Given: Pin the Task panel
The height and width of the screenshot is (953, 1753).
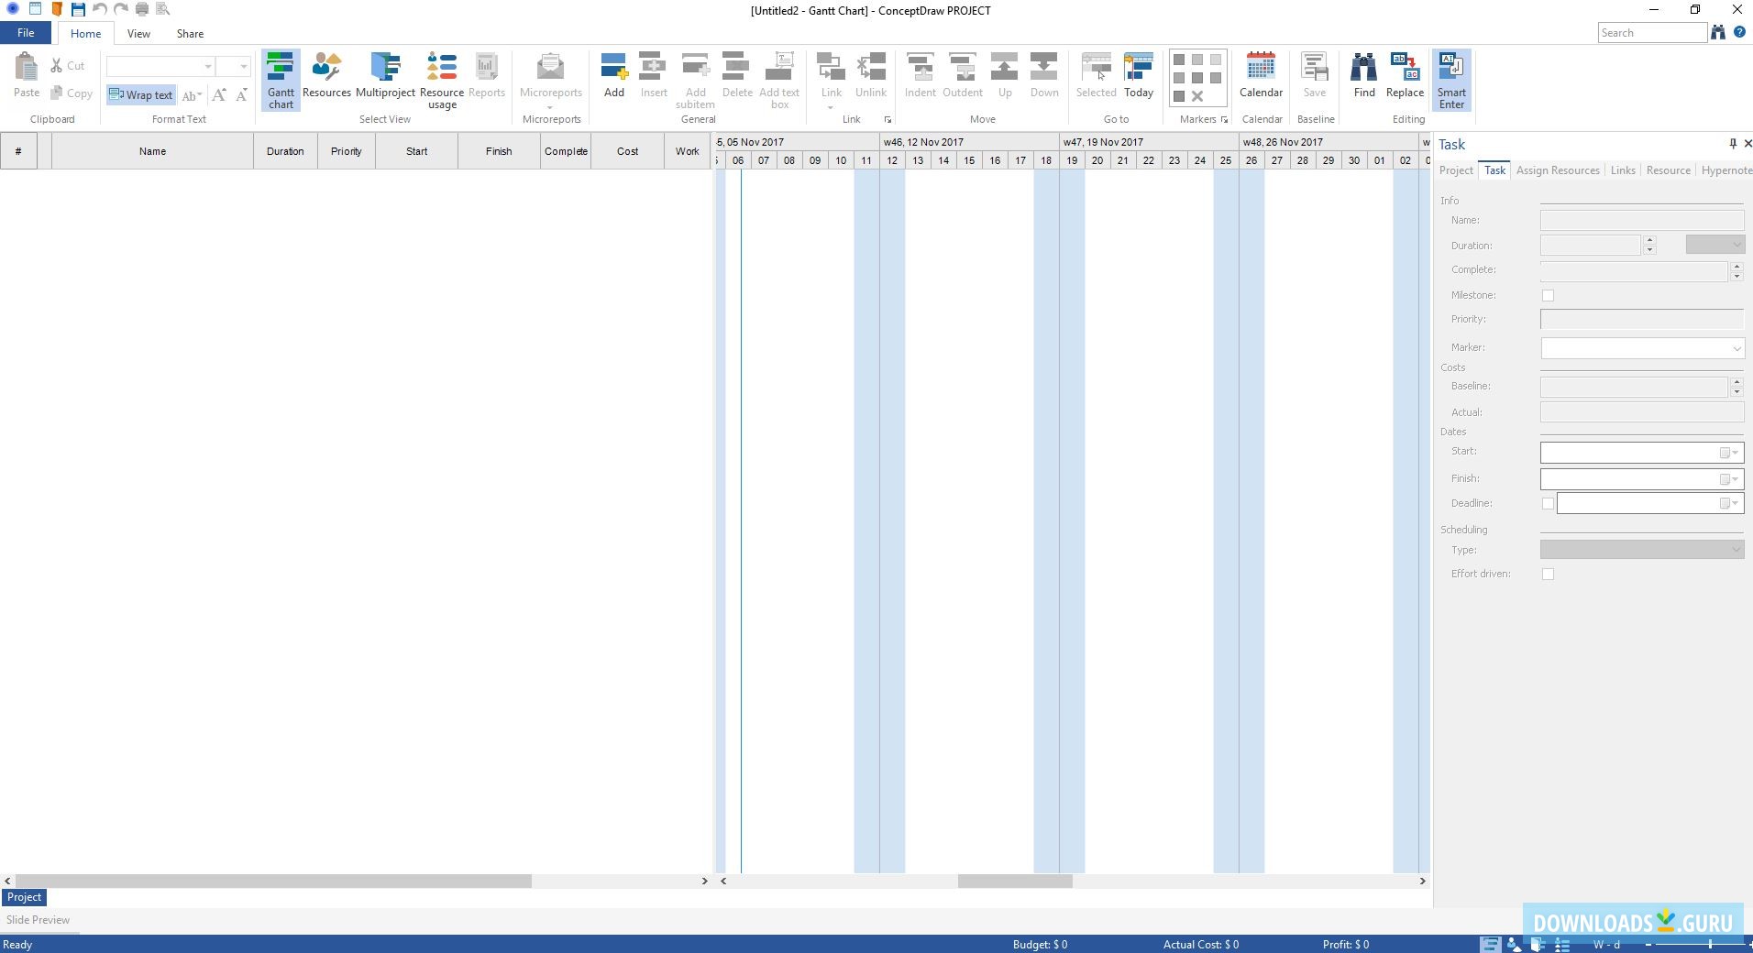Looking at the screenshot, I should pos(1732,143).
